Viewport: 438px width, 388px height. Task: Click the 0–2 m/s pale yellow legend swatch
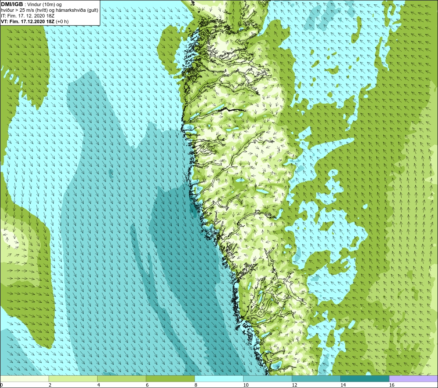click(24, 378)
